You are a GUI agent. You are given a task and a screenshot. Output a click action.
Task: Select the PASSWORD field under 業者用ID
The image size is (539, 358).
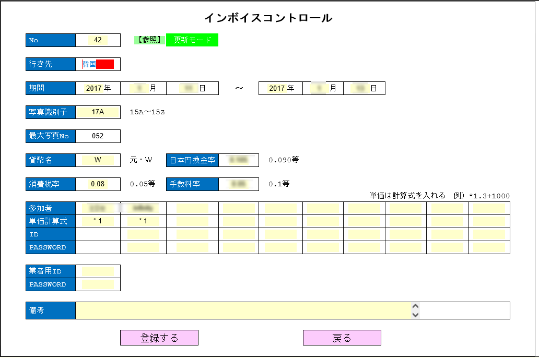pos(98,284)
